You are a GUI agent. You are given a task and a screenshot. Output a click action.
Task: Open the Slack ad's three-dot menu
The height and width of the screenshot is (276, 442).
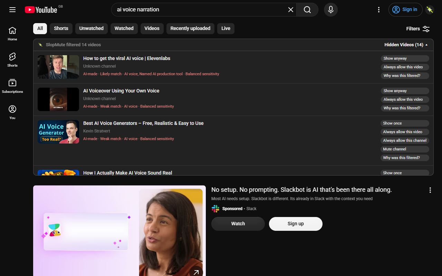430,190
